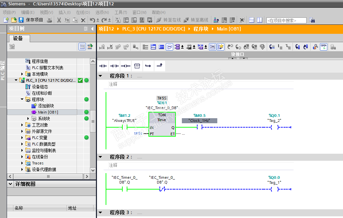Open the 帮助(H) menu
The height and width of the screenshot is (218, 343).
click(x=158, y=12)
